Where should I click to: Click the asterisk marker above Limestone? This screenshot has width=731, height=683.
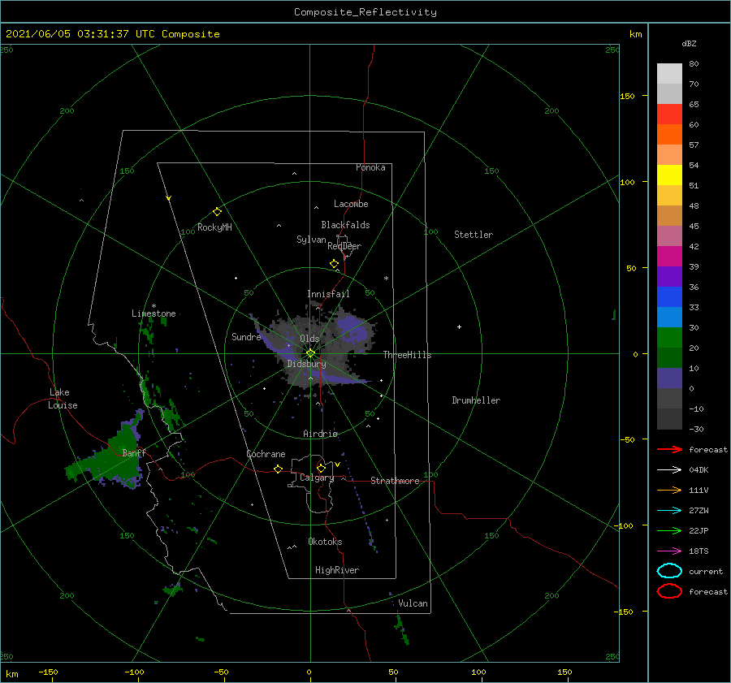point(154,306)
